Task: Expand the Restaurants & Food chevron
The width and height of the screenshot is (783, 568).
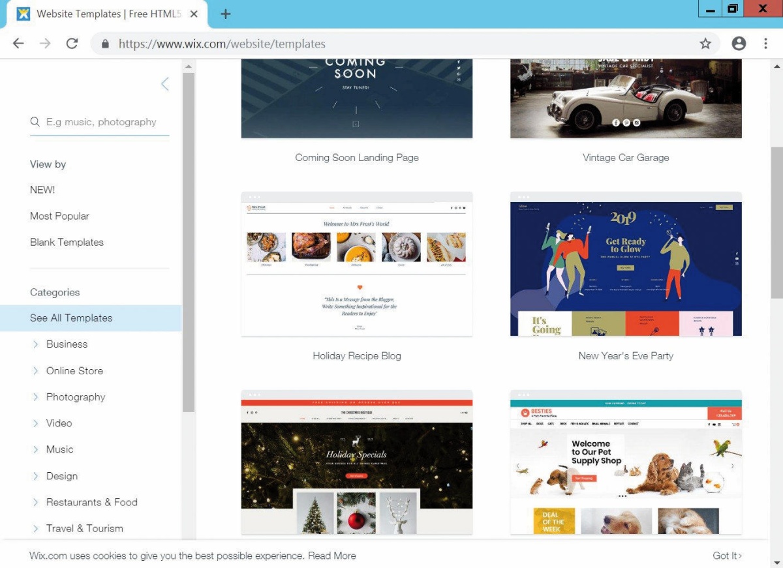Action: pyautogui.click(x=36, y=502)
